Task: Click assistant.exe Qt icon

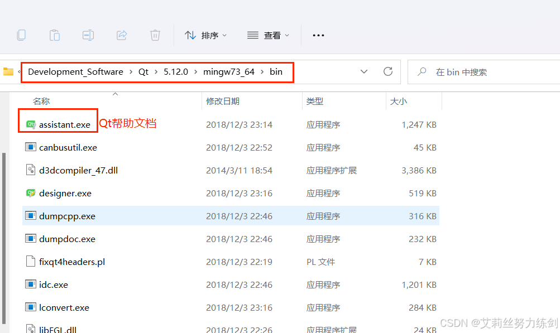Action: click(31, 124)
